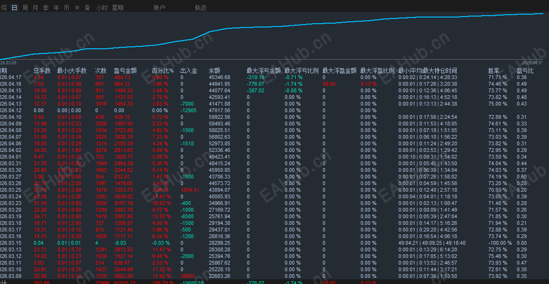Switch to the 月 (monthly) tab

[36, 8]
